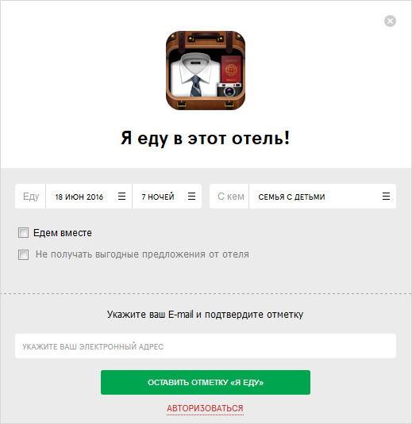Click the list icon beside 18 ИЮН 2016
Image resolution: width=412 pixels, height=424 pixels.
pyautogui.click(x=122, y=197)
